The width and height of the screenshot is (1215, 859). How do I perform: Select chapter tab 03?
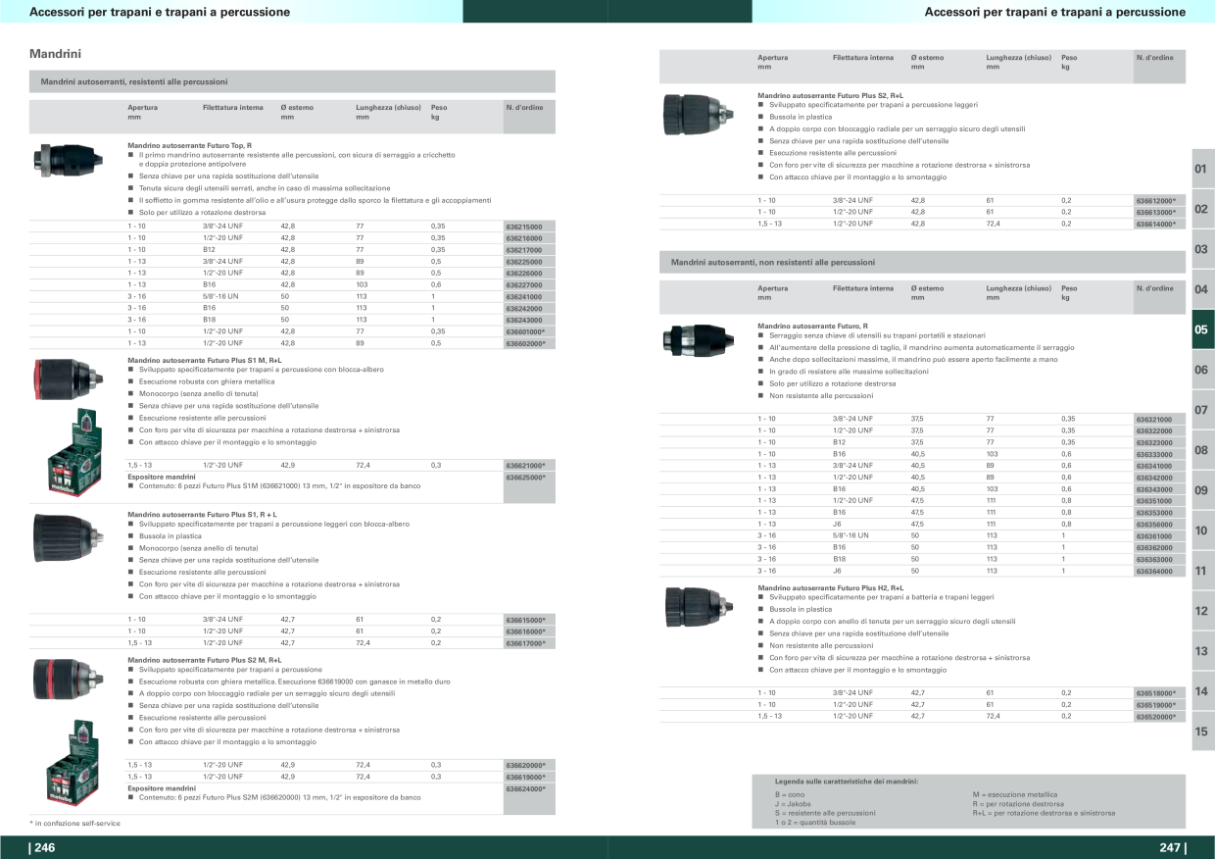point(1202,249)
